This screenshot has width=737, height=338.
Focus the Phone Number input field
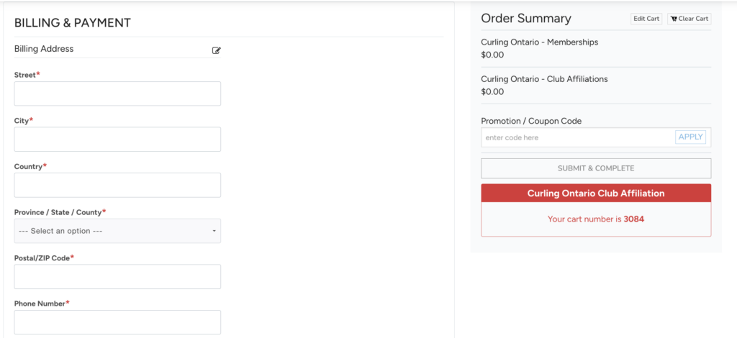click(x=117, y=322)
